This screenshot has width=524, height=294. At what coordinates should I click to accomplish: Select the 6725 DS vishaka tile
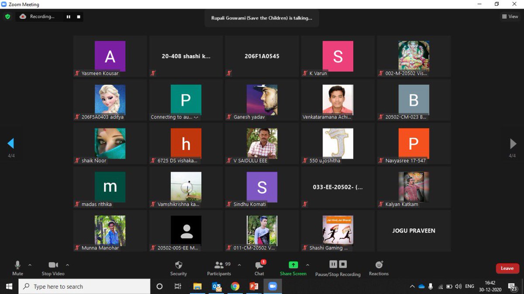(x=186, y=144)
